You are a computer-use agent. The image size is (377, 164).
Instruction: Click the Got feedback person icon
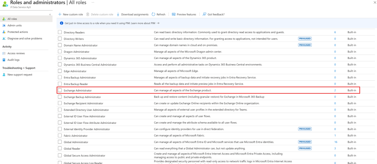pos(205,14)
